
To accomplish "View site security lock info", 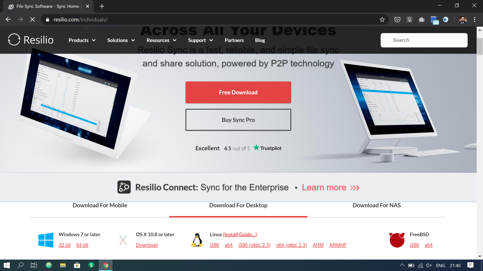I will click(x=47, y=20).
